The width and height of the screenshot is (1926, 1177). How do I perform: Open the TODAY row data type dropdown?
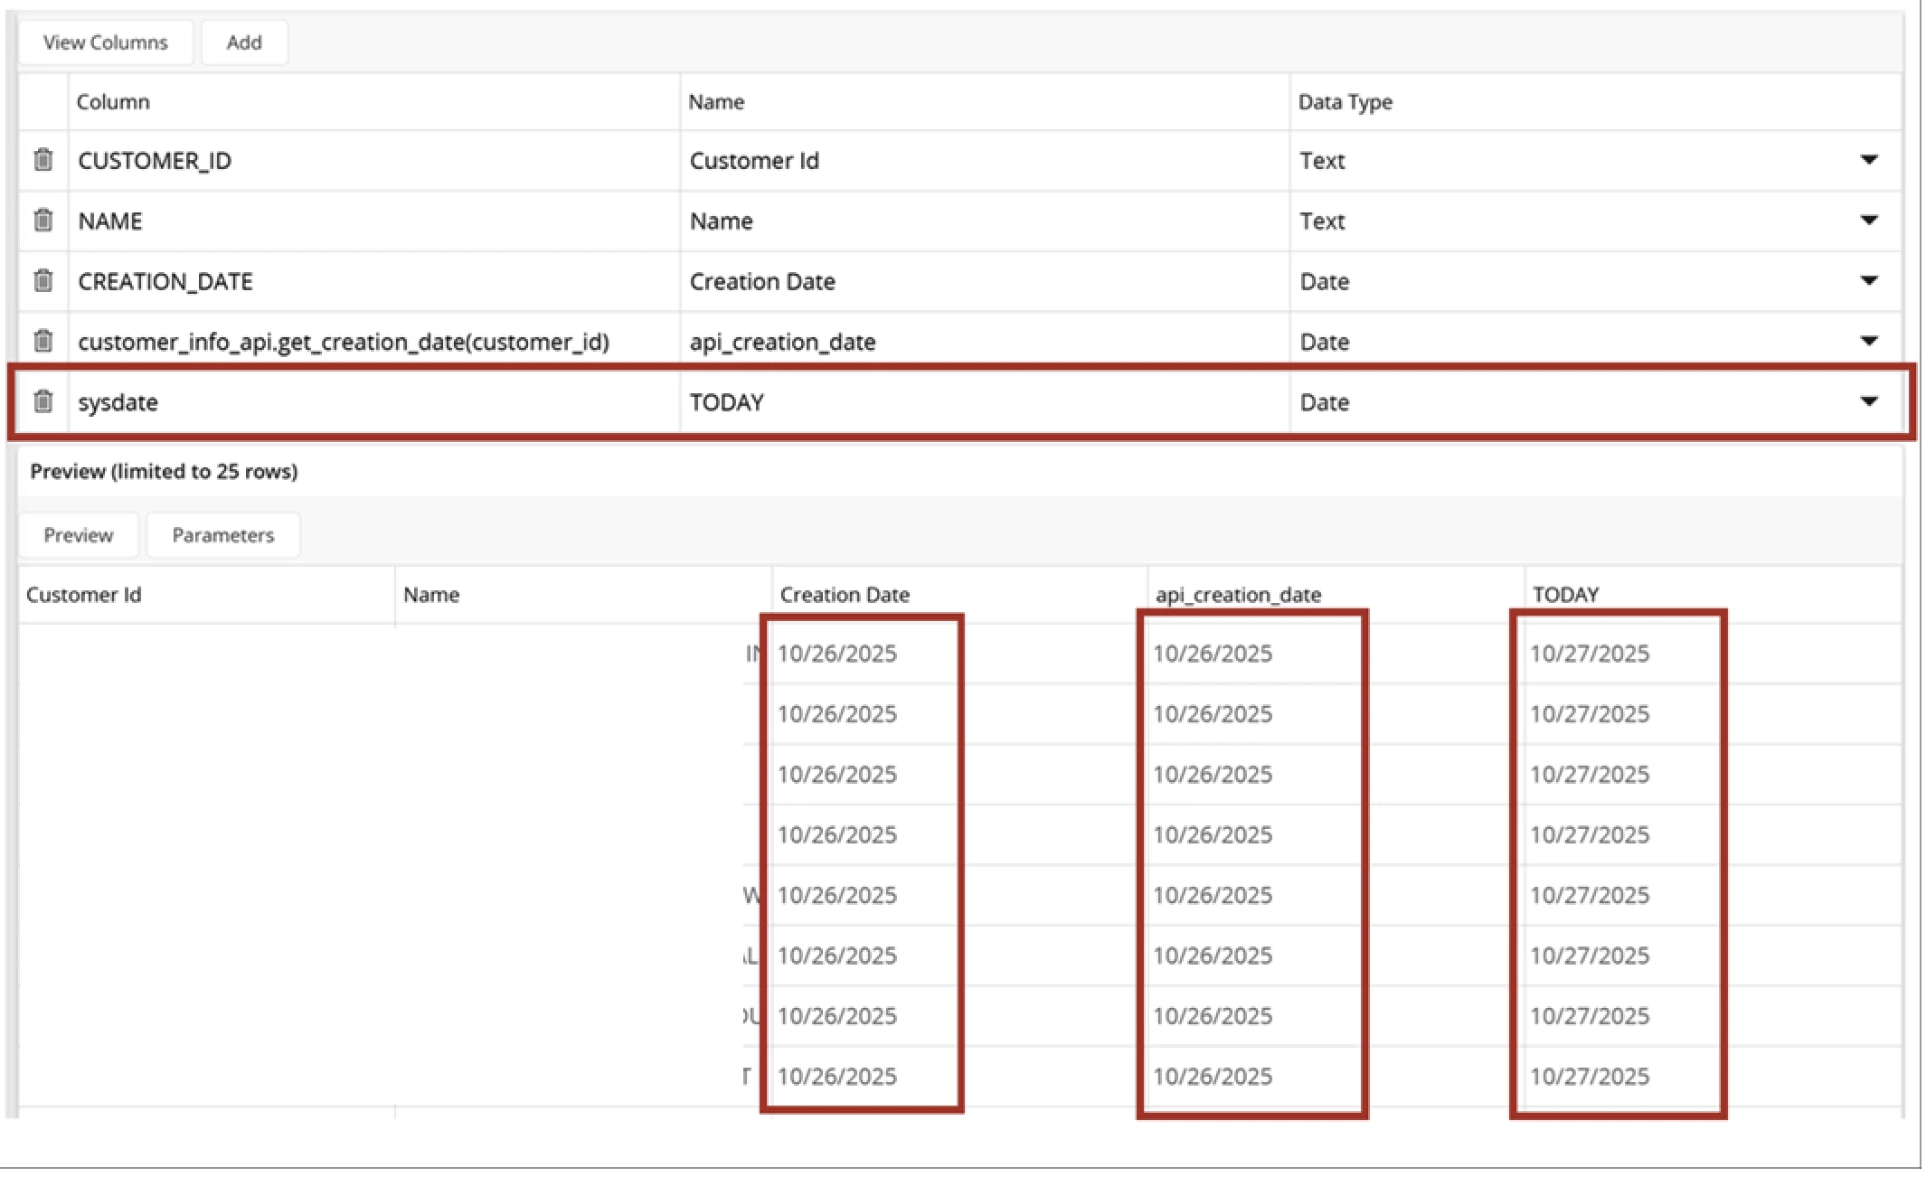point(1868,401)
